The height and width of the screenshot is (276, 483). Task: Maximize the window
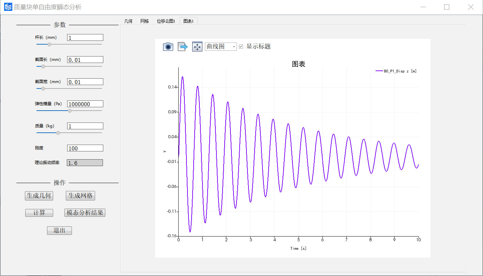[x=447, y=7]
